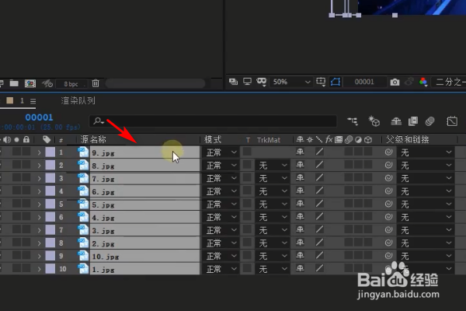Toggle the lock box for layer 9.jpg
This screenshot has height=311, width=466.
[x=26, y=152]
